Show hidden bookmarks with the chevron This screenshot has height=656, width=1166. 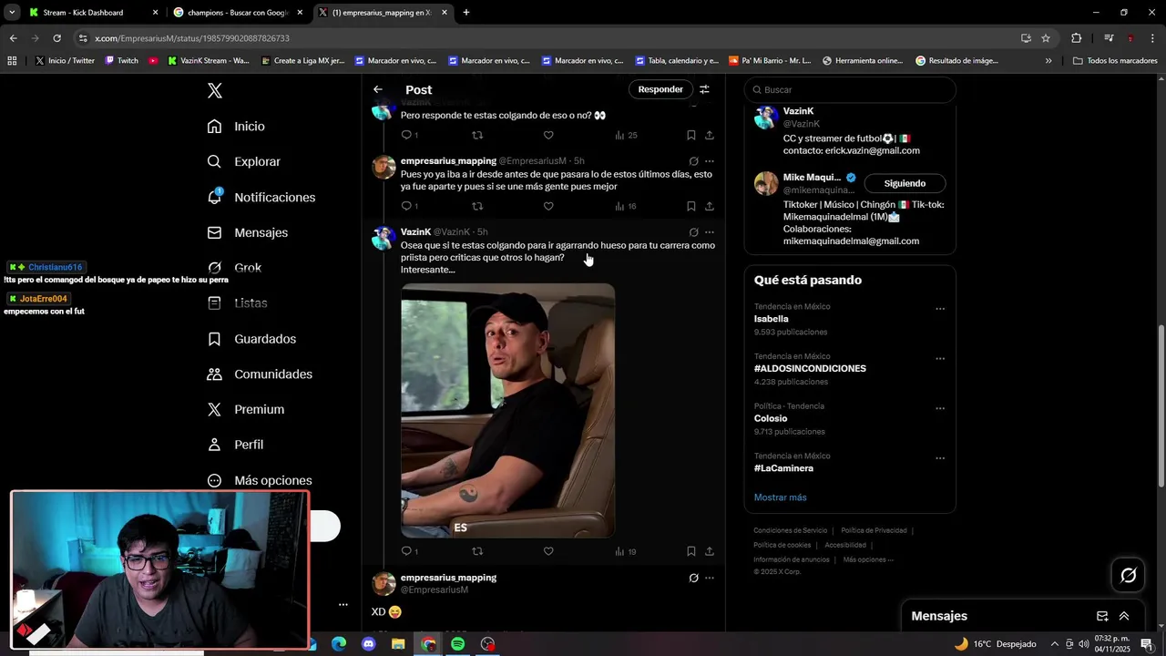(1048, 61)
